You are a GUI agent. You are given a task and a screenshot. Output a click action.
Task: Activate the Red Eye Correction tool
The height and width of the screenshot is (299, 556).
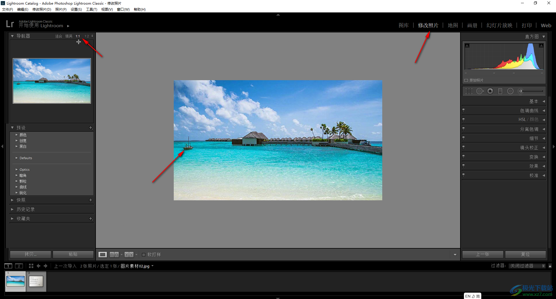coord(490,91)
